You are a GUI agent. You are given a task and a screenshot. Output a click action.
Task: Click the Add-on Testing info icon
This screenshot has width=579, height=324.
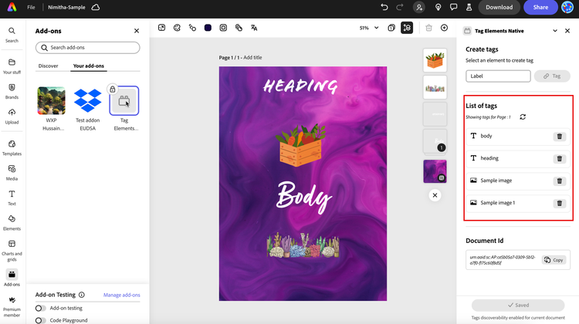(82, 295)
